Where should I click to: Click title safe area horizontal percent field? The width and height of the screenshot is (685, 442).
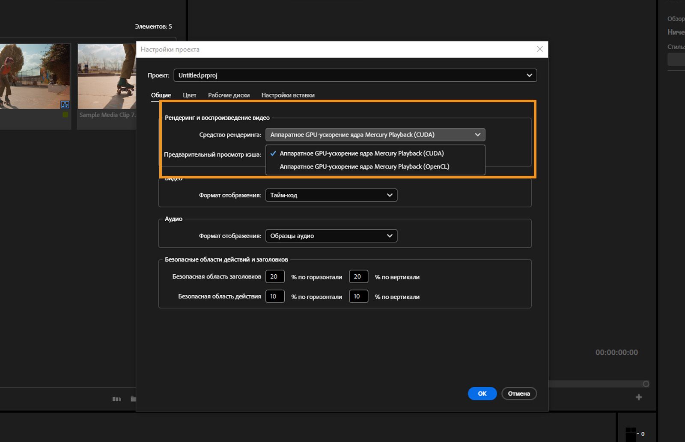[275, 276]
